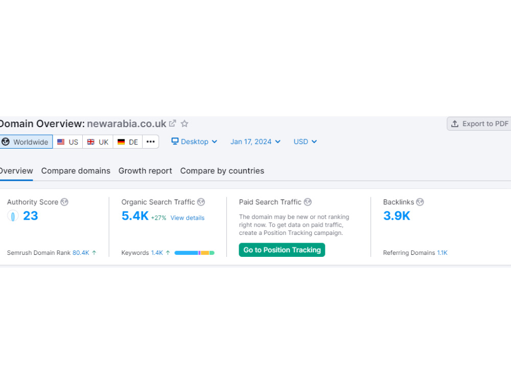Star the domain as favorite
The height and width of the screenshot is (383, 511).
[184, 124]
